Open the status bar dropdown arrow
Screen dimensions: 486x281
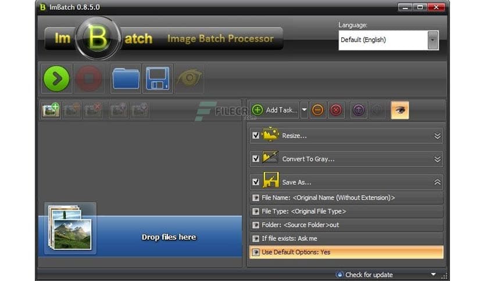coord(433,275)
